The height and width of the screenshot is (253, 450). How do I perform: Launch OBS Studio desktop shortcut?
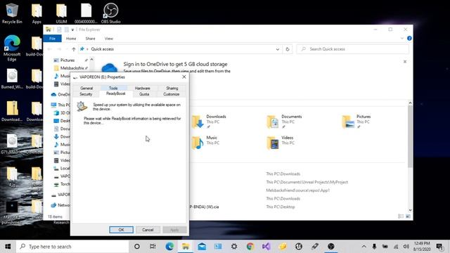pyautogui.click(x=110, y=13)
